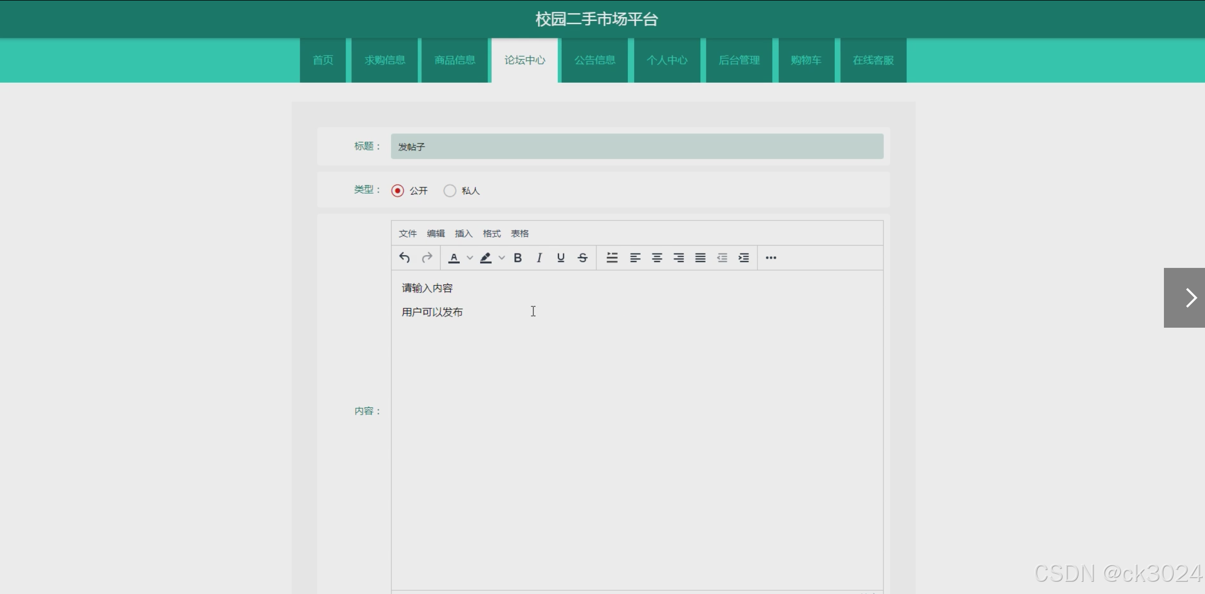Go to 商品信息 navigation tab
Image resolution: width=1205 pixels, height=594 pixels.
tap(454, 60)
